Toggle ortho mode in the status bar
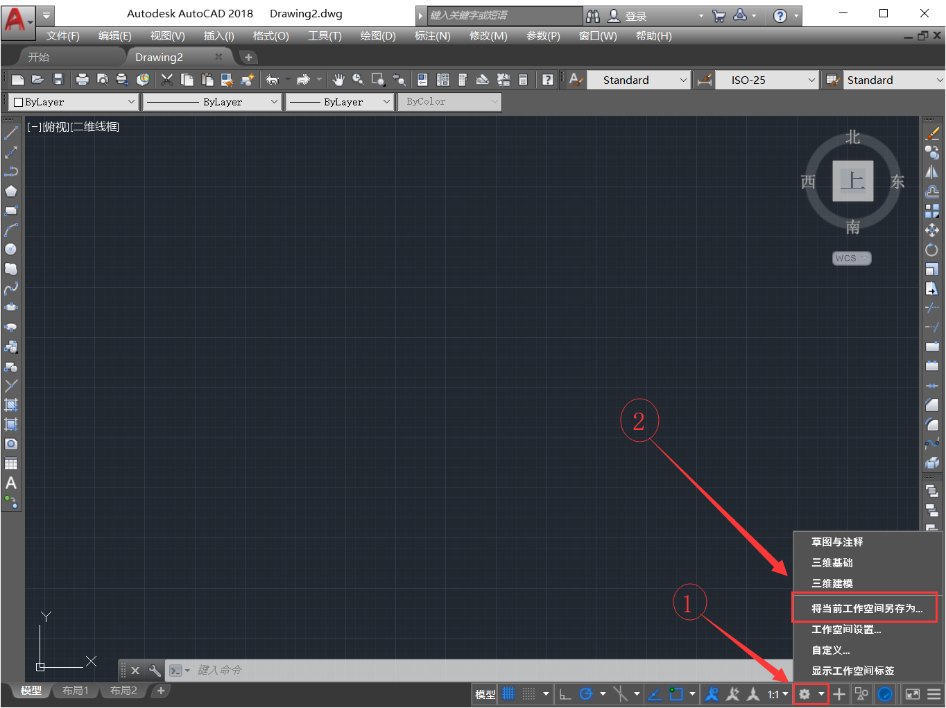Image resolution: width=946 pixels, height=708 pixels. 564,693
